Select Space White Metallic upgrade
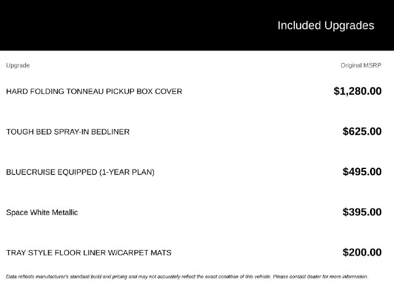394x295 pixels. pyautogui.click(x=42, y=213)
